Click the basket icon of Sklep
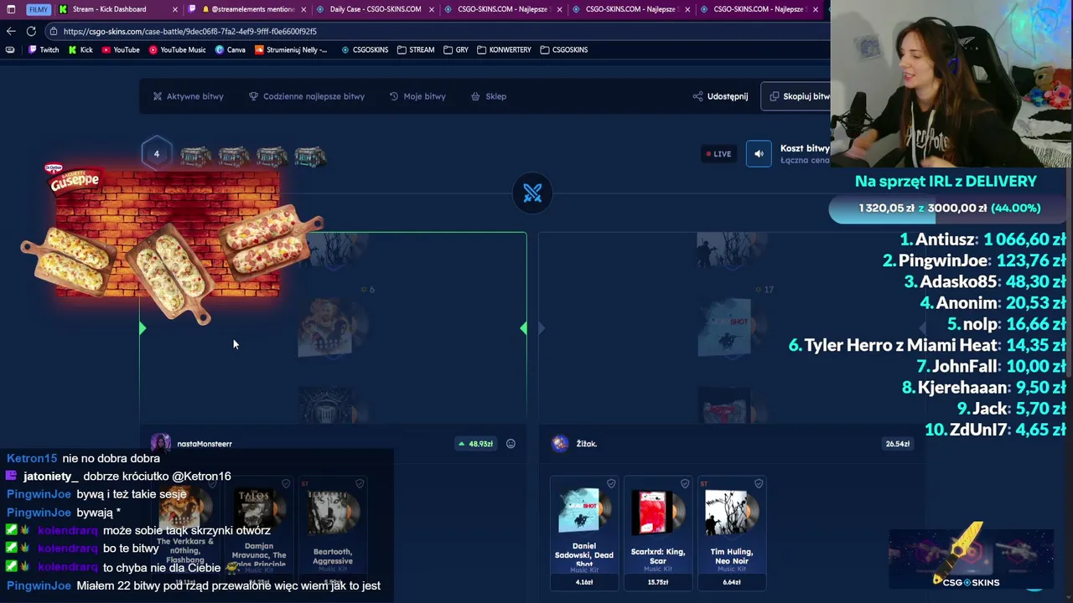The height and width of the screenshot is (603, 1073). [475, 96]
